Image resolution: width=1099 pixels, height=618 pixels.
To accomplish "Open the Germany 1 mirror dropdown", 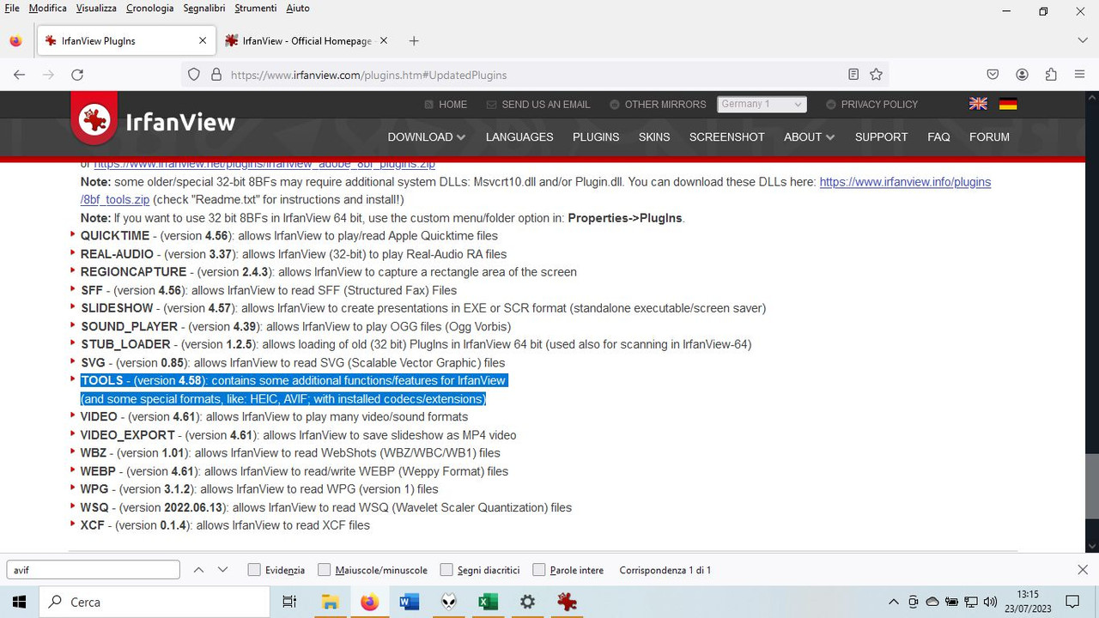I will click(762, 104).
